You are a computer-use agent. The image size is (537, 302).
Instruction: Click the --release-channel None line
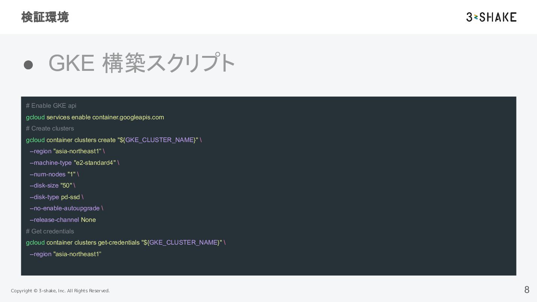point(63,220)
